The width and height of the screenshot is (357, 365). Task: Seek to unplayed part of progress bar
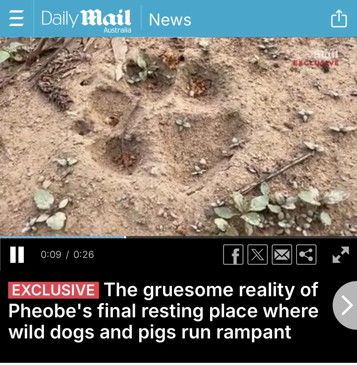click(241, 237)
